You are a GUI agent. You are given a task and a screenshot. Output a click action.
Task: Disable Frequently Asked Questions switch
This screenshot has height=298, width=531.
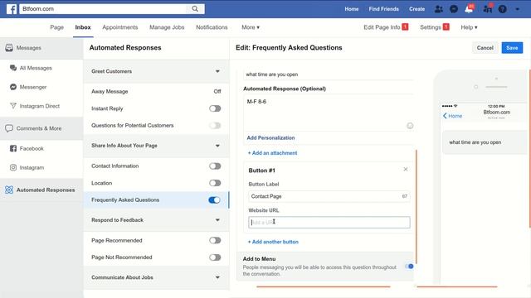click(214, 200)
